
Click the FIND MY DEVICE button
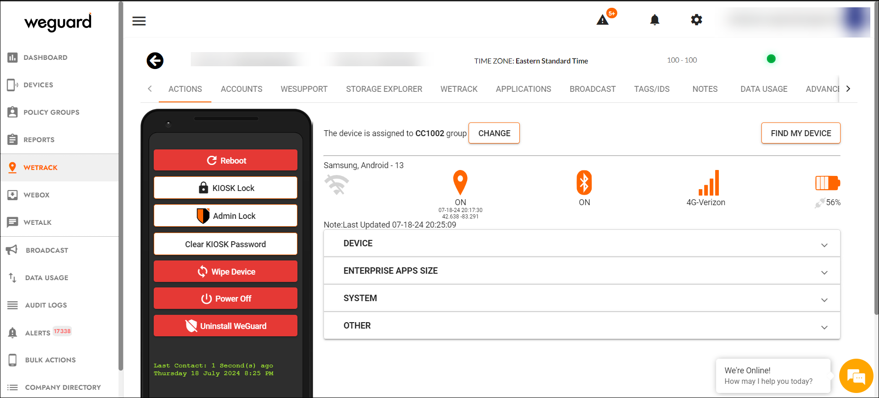tap(801, 133)
